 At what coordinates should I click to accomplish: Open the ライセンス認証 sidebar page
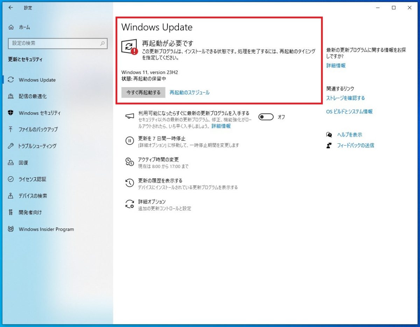[x=33, y=179]
